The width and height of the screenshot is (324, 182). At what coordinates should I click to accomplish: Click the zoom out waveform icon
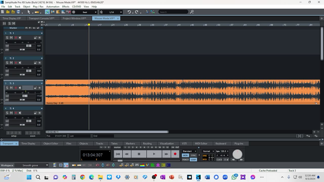(127, 165)
